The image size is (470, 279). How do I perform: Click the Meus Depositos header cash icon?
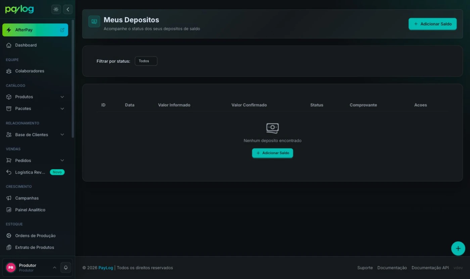tap(94, 21)
